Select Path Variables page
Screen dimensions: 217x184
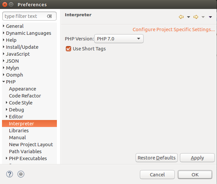[x=25, y=152]
